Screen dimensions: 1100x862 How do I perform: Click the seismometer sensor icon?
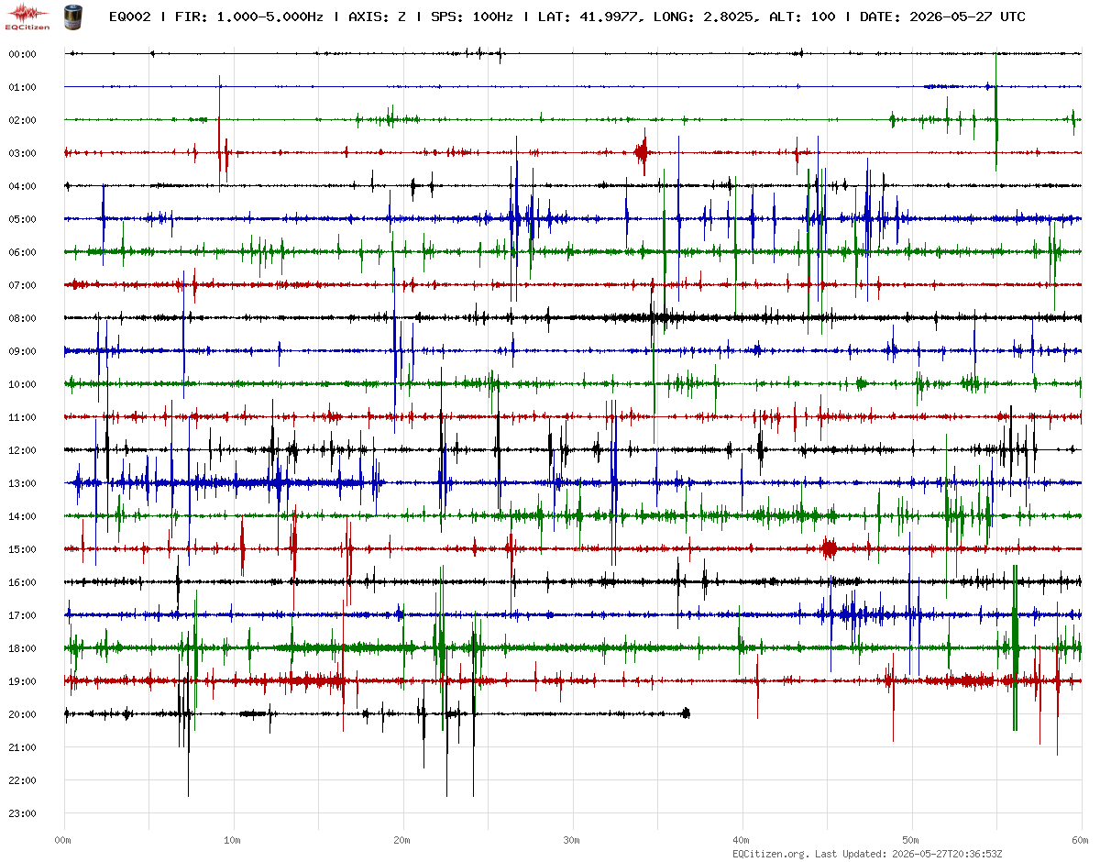(x=71, y=17)
